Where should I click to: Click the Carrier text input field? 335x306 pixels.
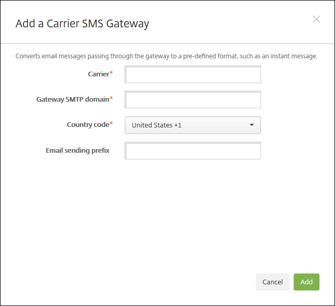click(193, 74)
